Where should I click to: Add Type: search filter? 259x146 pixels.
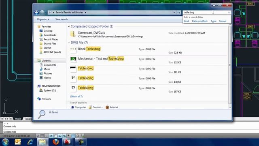(x=213, y=21)
